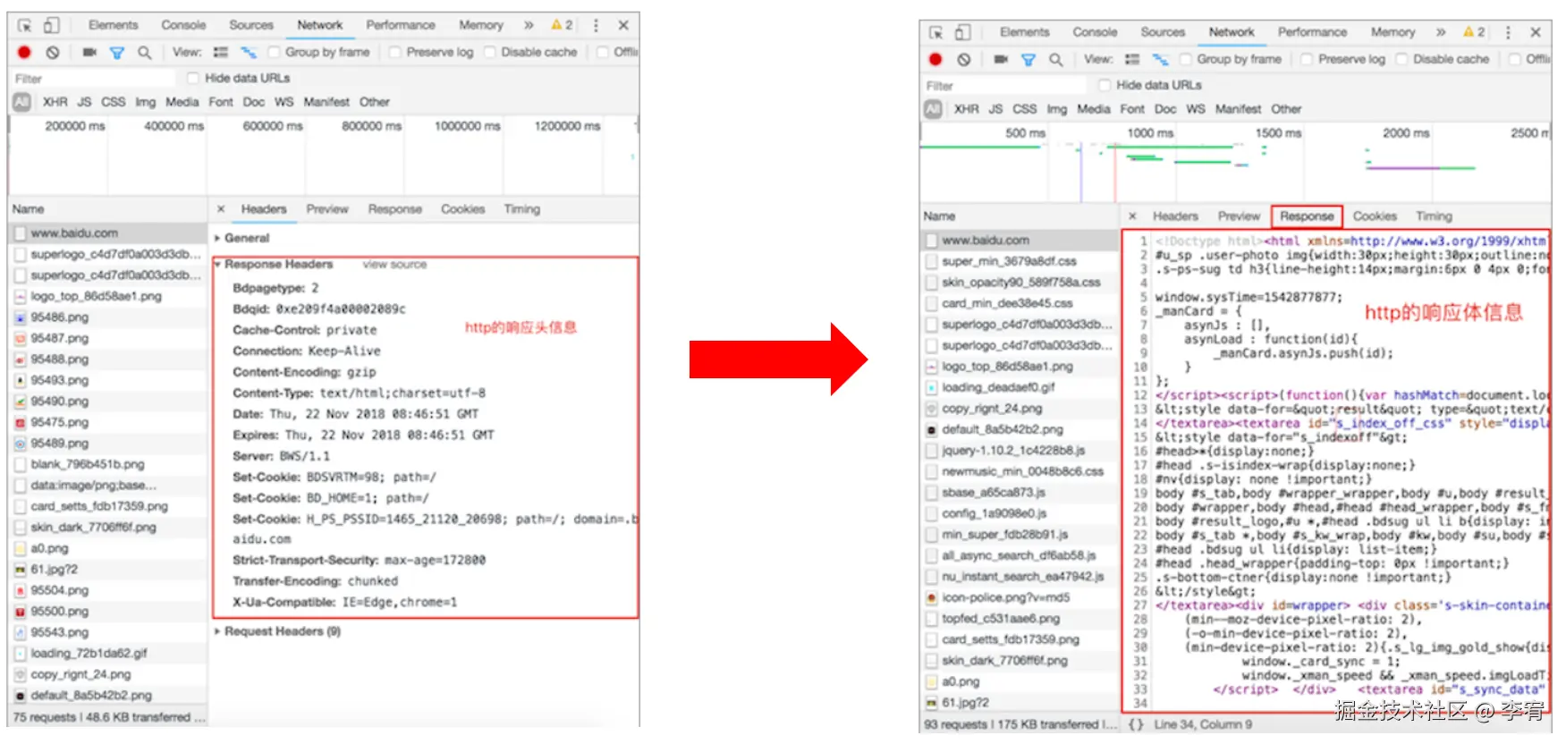Click the Filter text field in left window
This screenshot has width=1566, height=744.
tap(93, 78)
